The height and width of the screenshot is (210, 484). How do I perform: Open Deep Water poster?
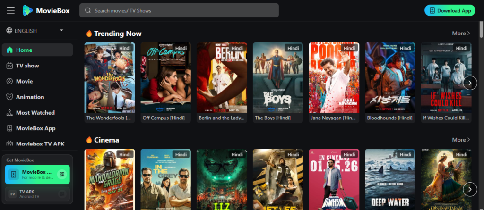pyautogui.click(x=390, y=179)
